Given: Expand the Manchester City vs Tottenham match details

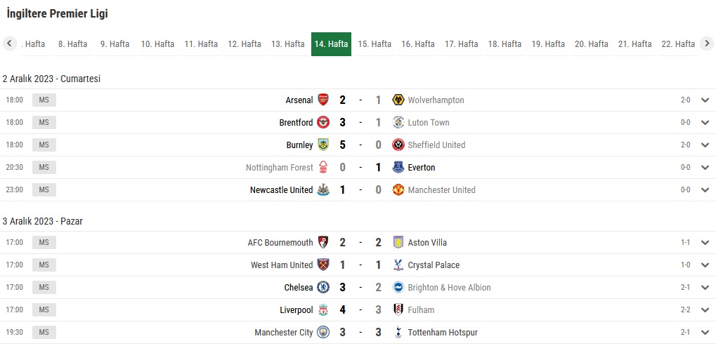Looking at the screenshot, I should click(705, 333).
